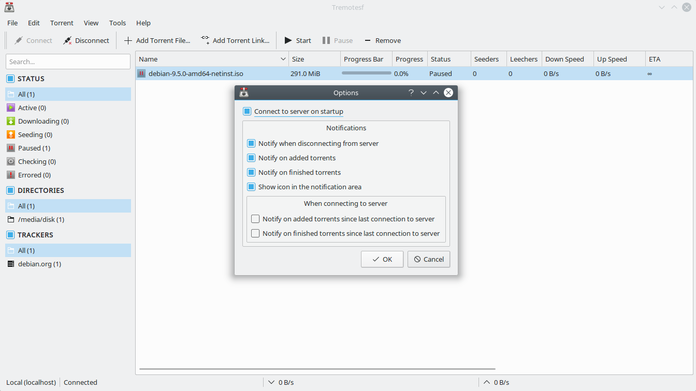This screenshot has width=696, height=391.
Task: Uncheck Notify on finished torrents
Action: pyautogui.click(x=251, y=172)
